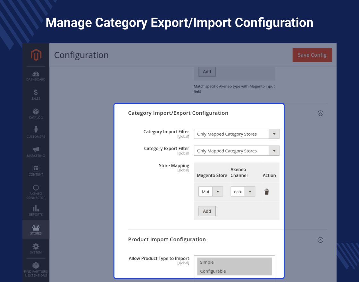Image resolution: width=359 pixels, height=282 pixels.
Task: Open the Customers person icon
Action: 36,129
